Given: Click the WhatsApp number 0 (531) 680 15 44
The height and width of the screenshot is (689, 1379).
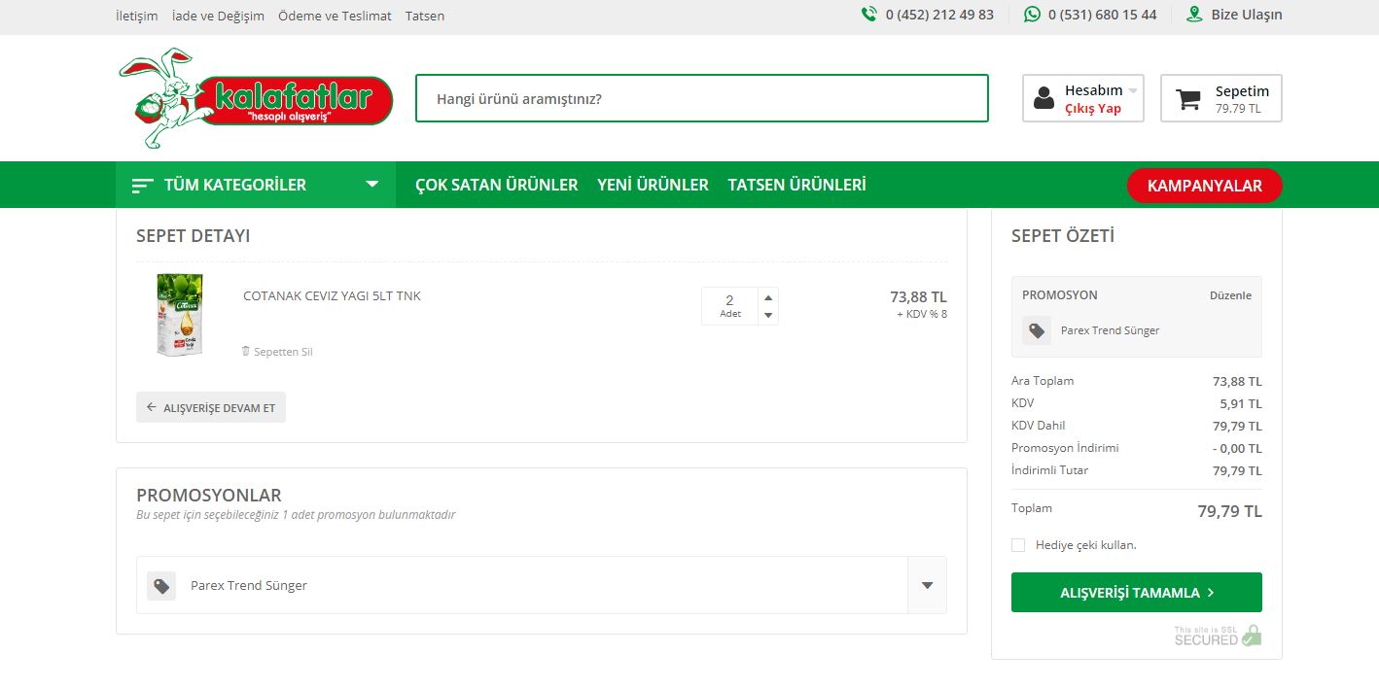Looking at the screenshot, I should (1103, 15).
